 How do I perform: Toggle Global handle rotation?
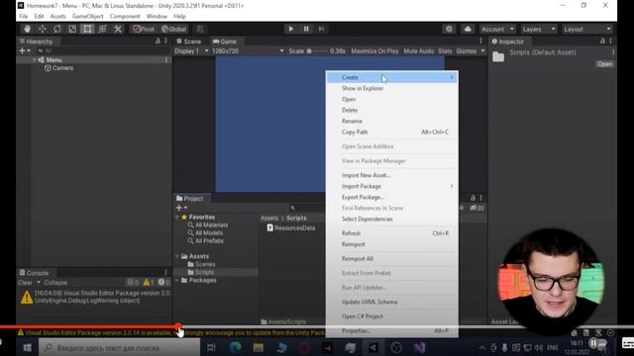[174, 29]
